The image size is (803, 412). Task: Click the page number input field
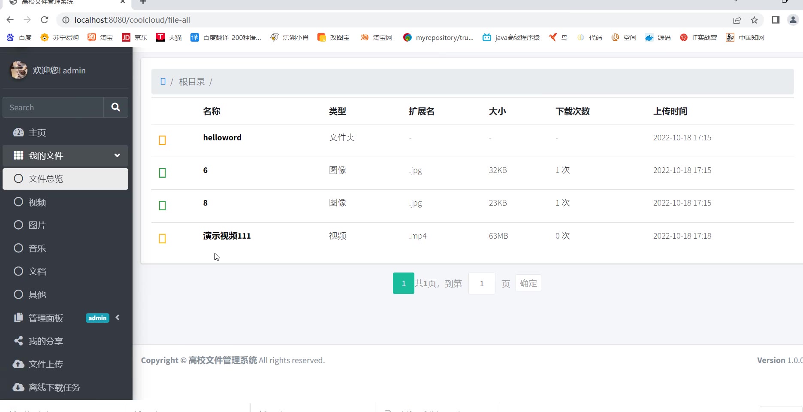pos(482,283)
